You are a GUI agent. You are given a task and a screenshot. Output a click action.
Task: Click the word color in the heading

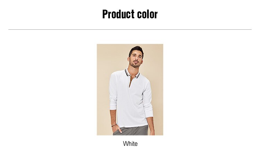click(147, 14)
